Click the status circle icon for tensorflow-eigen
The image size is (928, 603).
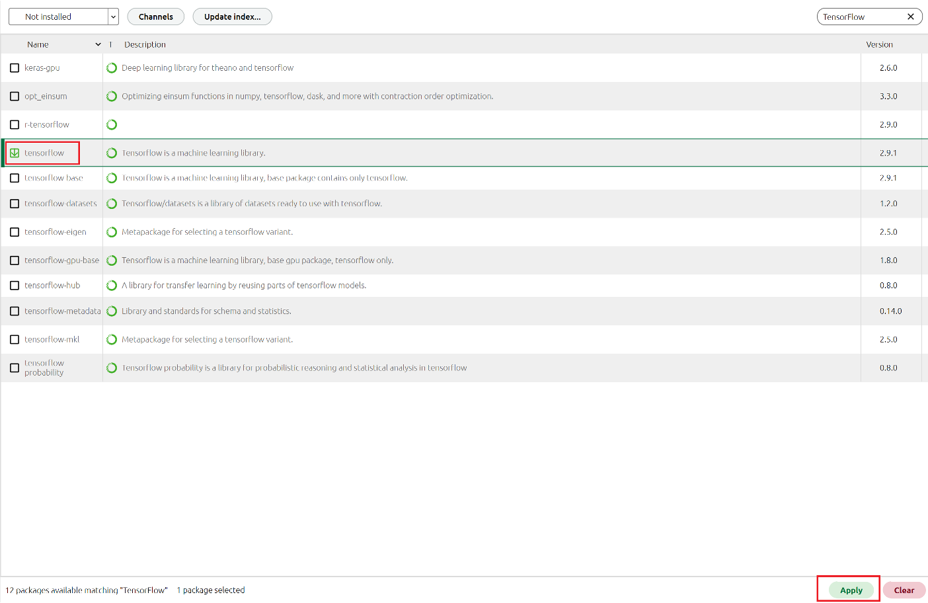coord(112,232)
